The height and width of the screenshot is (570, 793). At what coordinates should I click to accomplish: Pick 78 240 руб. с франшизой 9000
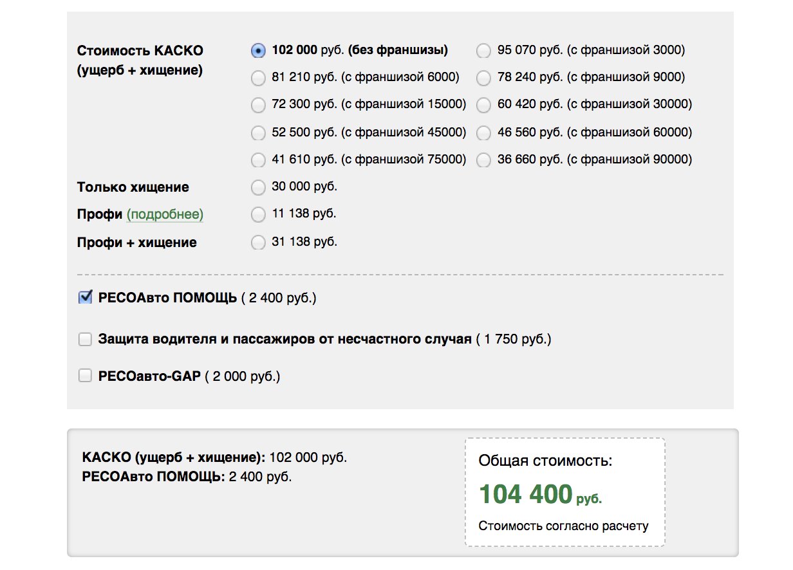point(484,78)
